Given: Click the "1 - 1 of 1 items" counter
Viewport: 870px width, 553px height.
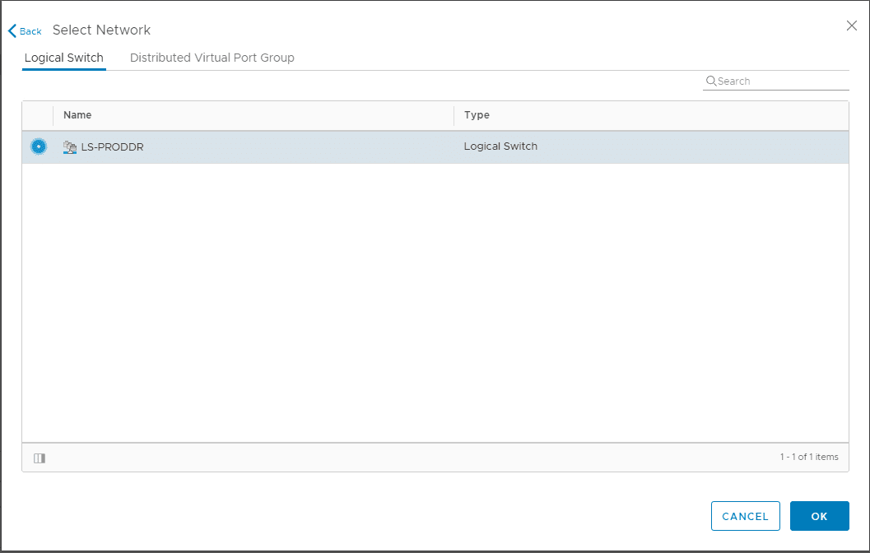Looking at the screenshot, I should click(x=809, y=457).
